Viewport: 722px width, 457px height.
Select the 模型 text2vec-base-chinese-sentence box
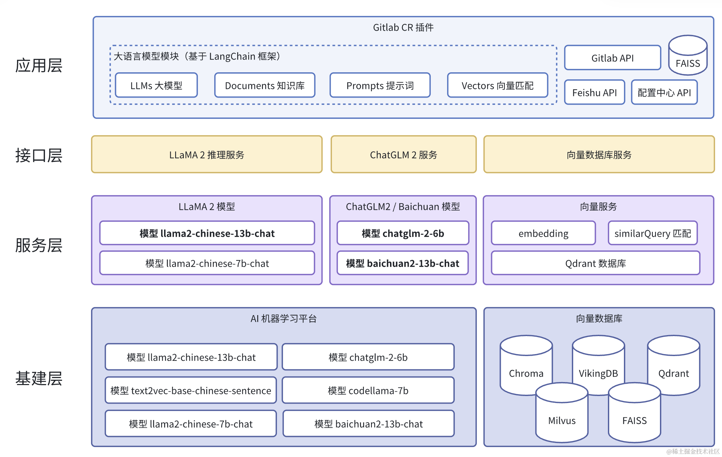(191, 390)
